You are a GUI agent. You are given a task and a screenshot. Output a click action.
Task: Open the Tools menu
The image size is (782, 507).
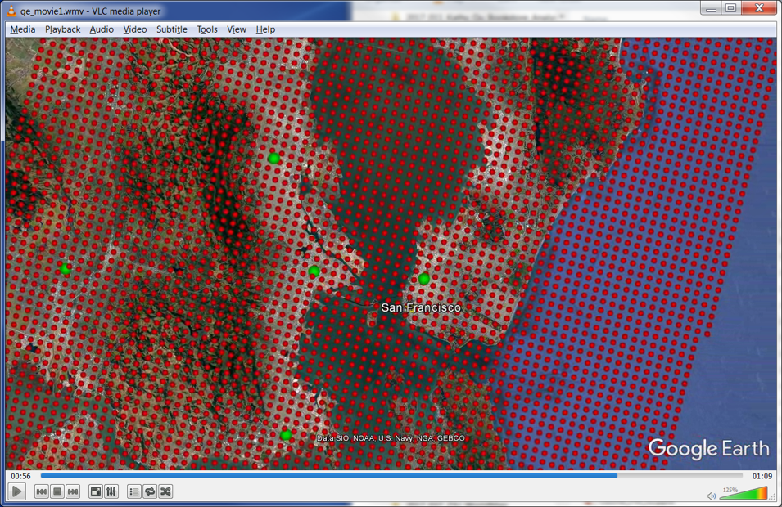207,29
